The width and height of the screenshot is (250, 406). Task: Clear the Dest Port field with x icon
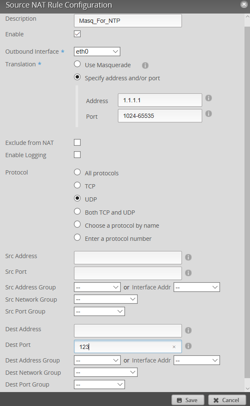click(x=174, y=347)
